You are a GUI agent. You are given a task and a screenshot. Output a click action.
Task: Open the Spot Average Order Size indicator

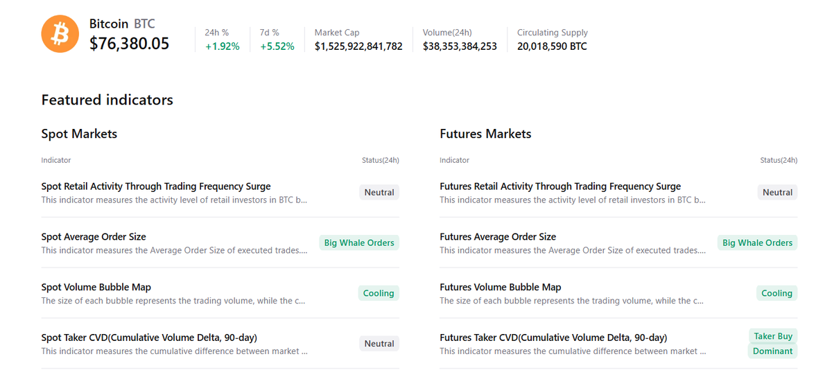94,237
